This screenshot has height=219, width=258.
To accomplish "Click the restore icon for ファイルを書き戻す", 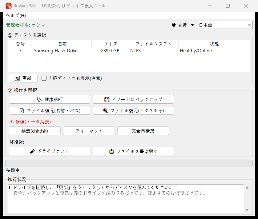I will pos(111,151).
